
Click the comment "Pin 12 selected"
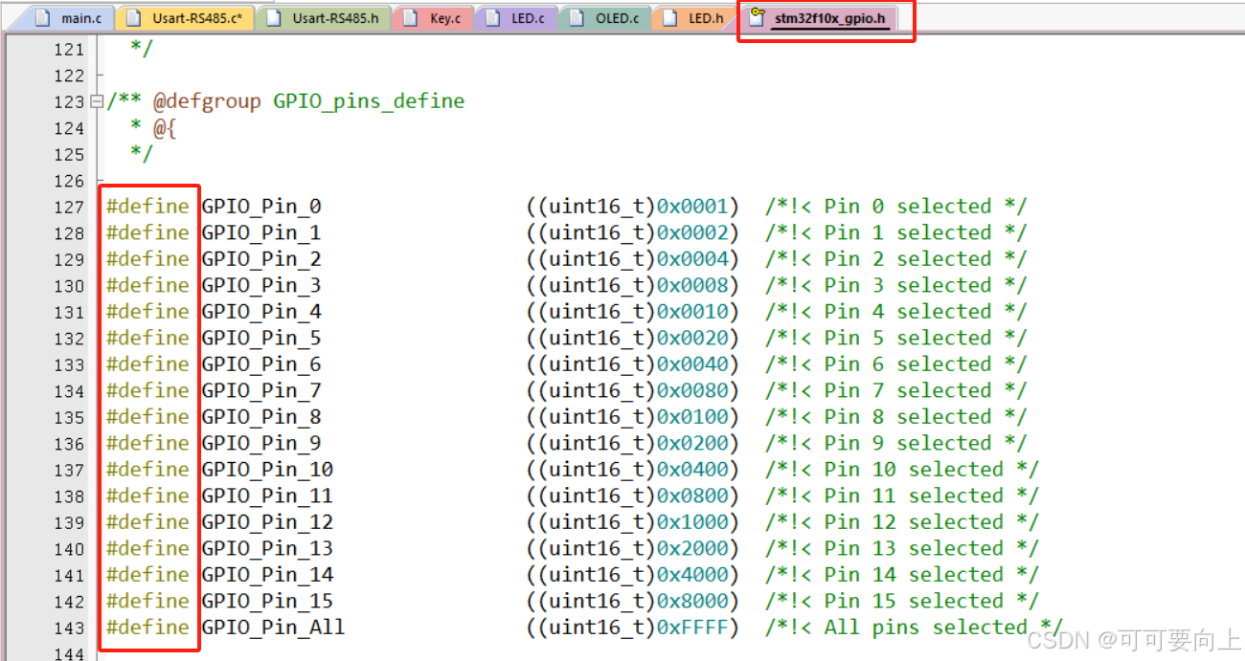tap(914, 522)
